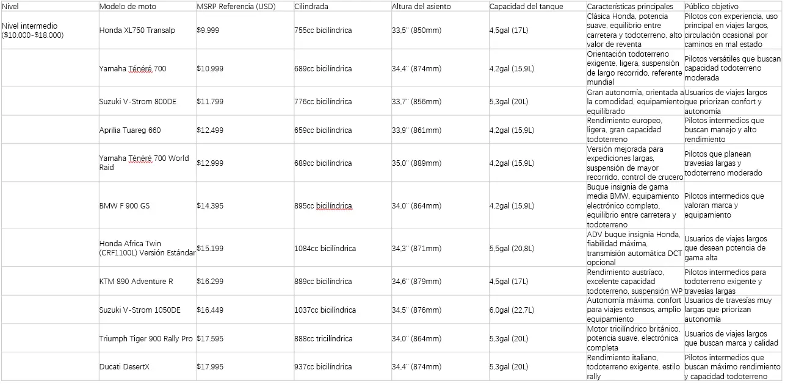Select the BMW F 900 GS cell
Viewport: 785px width, 384px height.
pos(147,206)
